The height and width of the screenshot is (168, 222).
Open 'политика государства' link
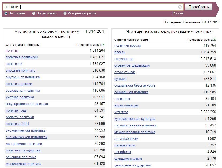(x=23, y=150)
